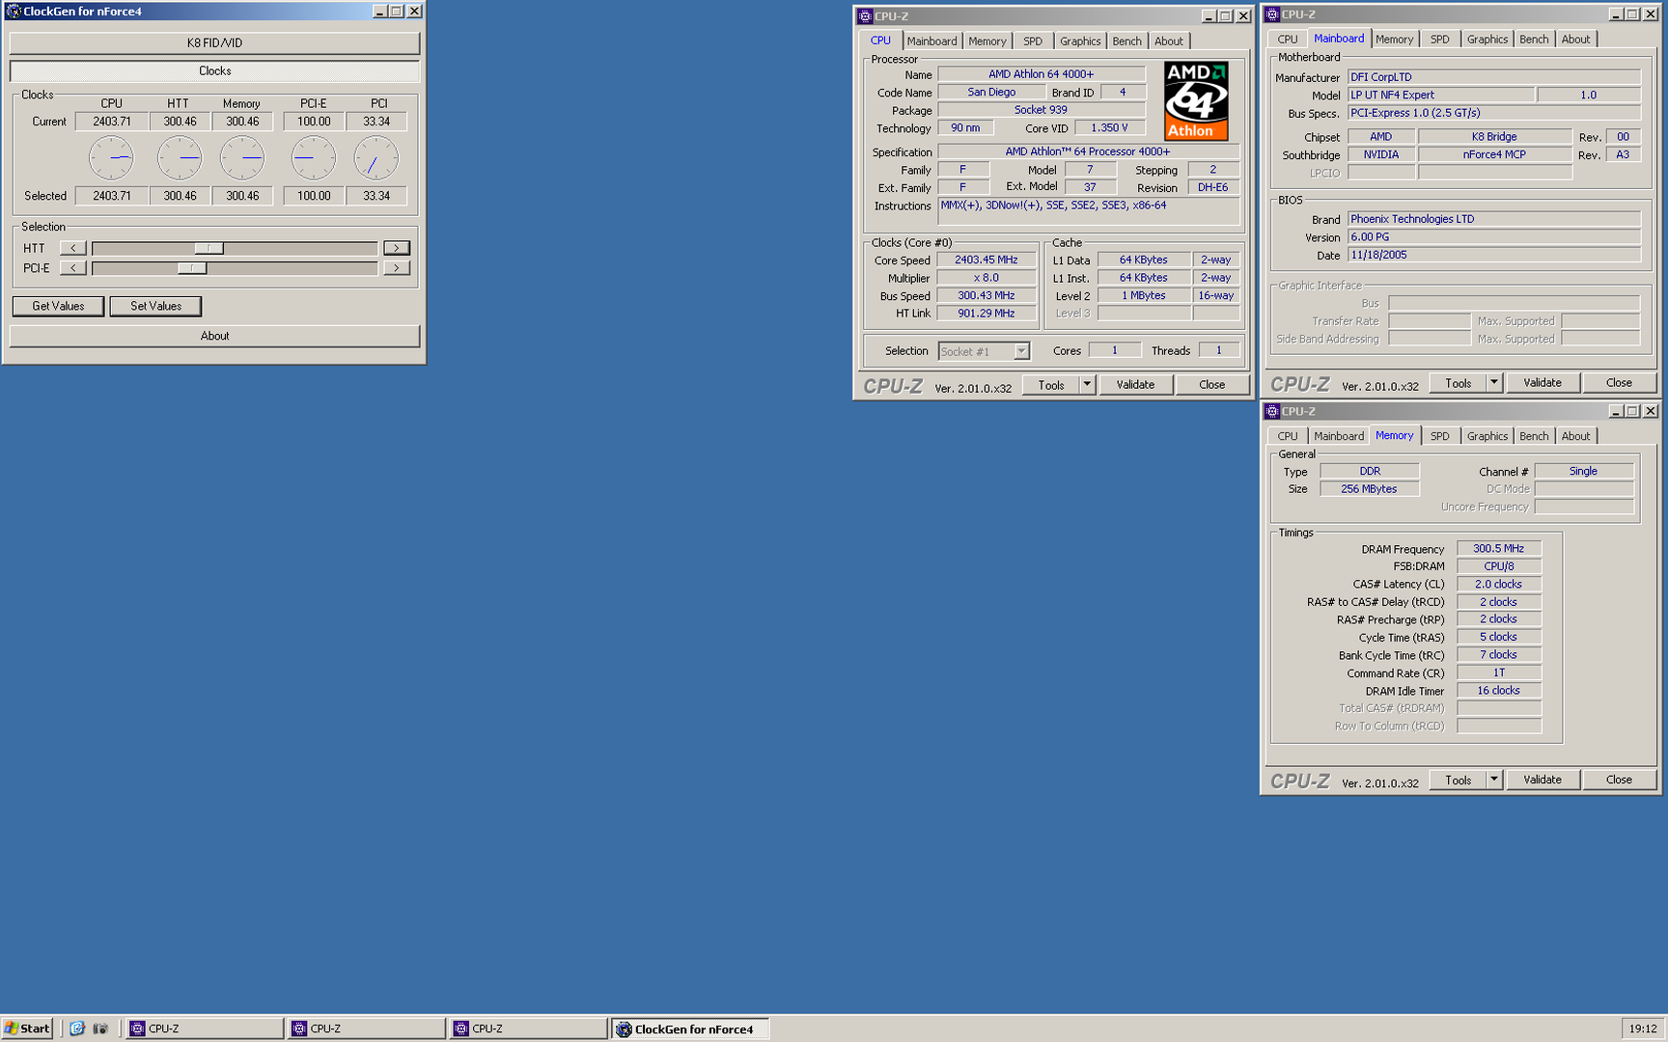
Task: Click the Selected CPU value 2403.71
Action: tap(112, 196)
